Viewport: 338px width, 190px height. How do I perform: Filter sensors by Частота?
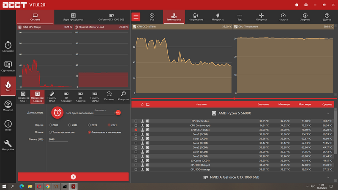click(283, 17)
